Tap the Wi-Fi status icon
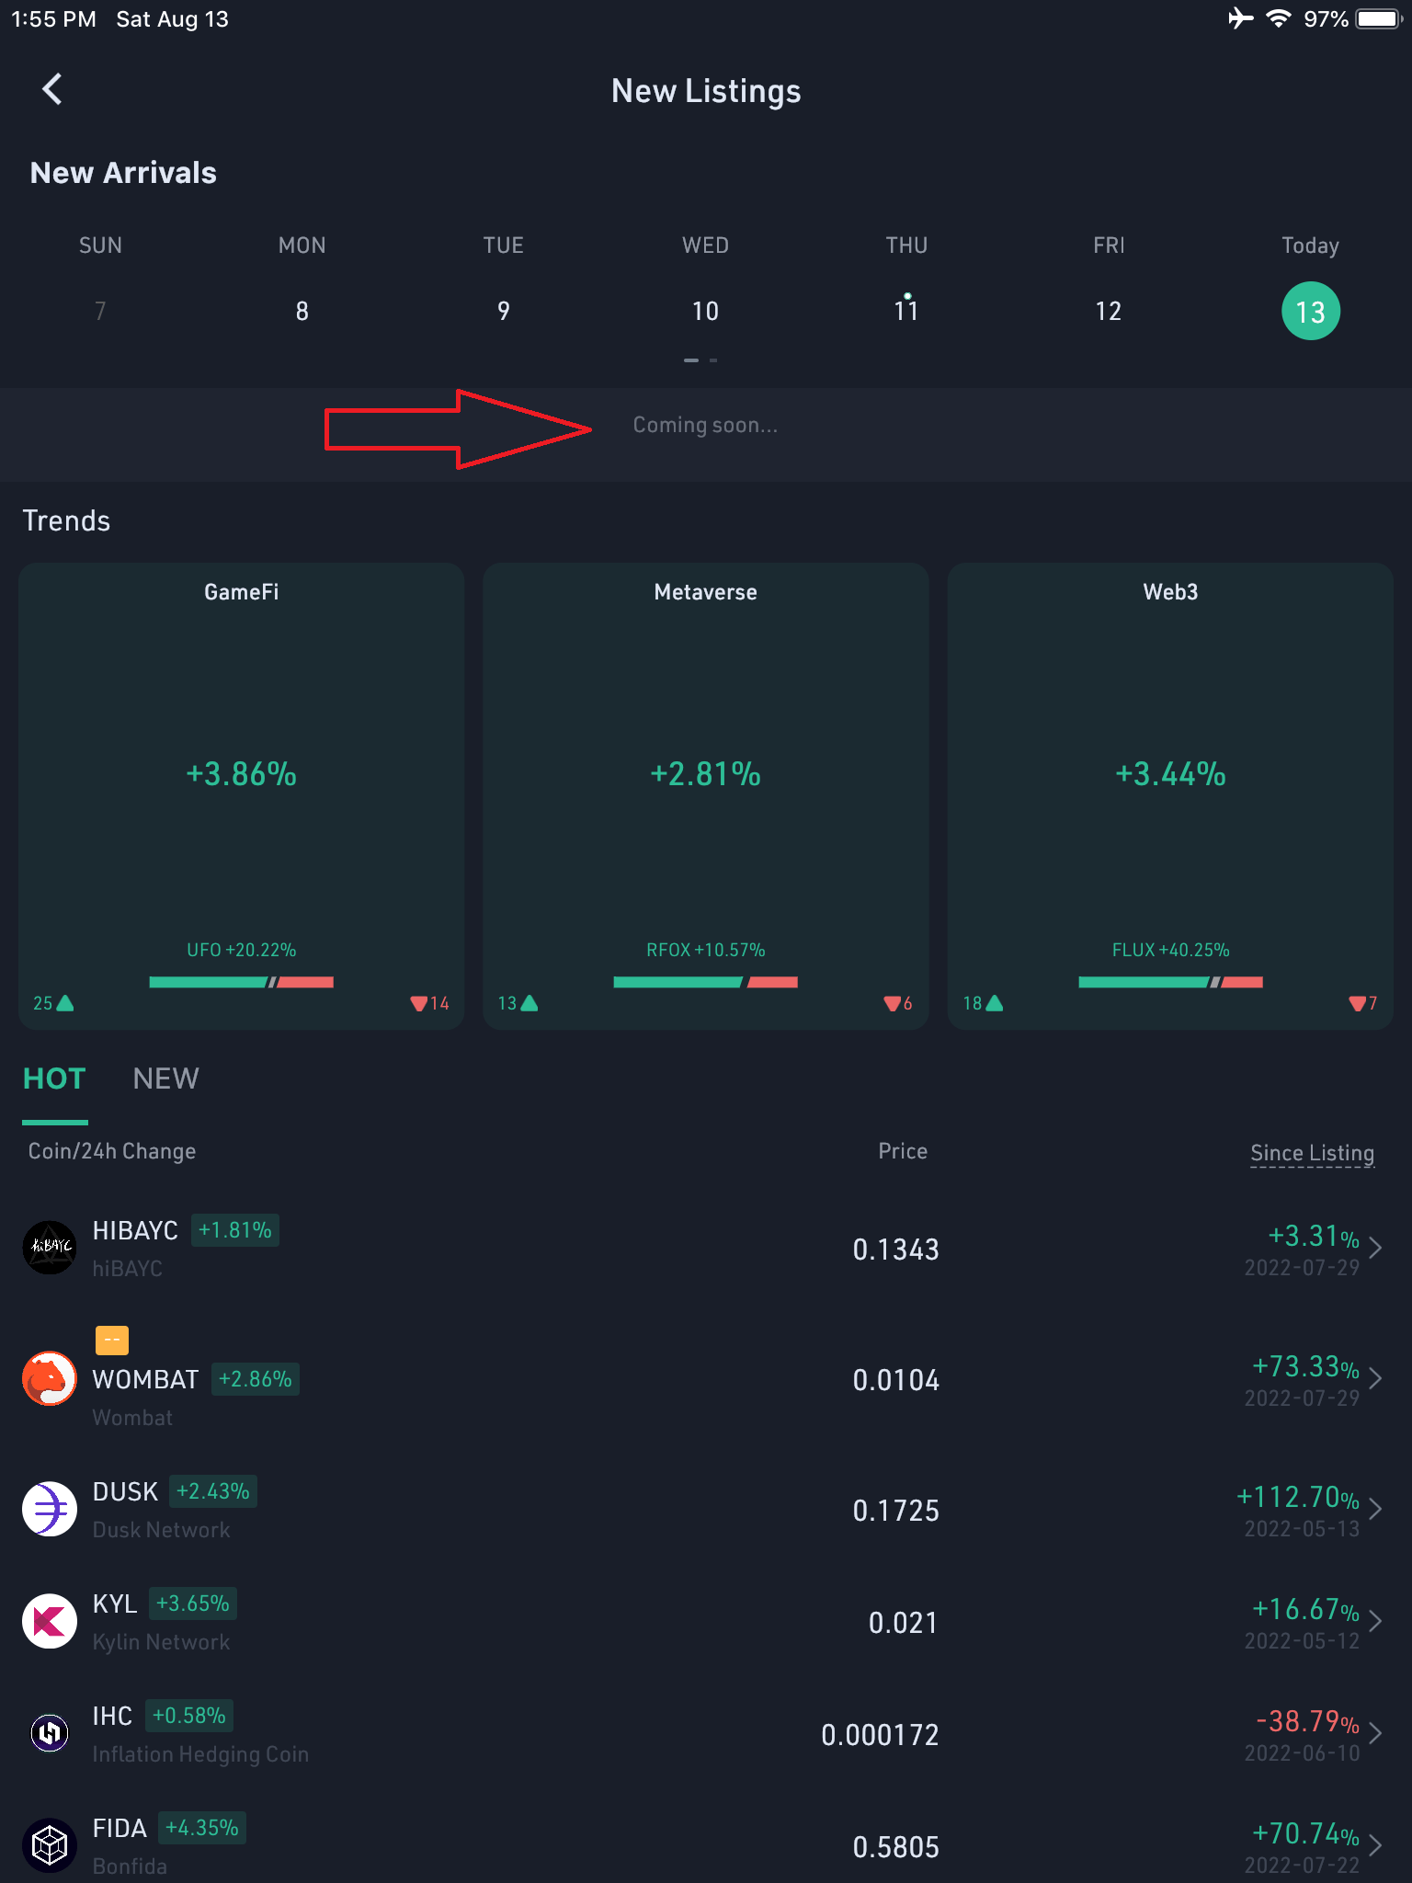The width and height of the screenshot is (1412, 1883). point(1278,18)
